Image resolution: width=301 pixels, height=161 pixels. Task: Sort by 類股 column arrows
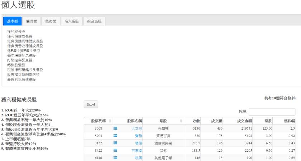pyautogui.click(x=181, y=121)
